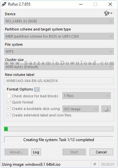
Task: Toggle Create a bootable disk using checkbox
Action: (9, 109)
